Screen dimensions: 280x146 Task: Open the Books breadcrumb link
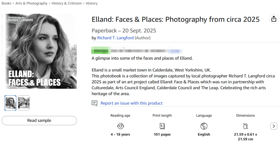(6, 3)
